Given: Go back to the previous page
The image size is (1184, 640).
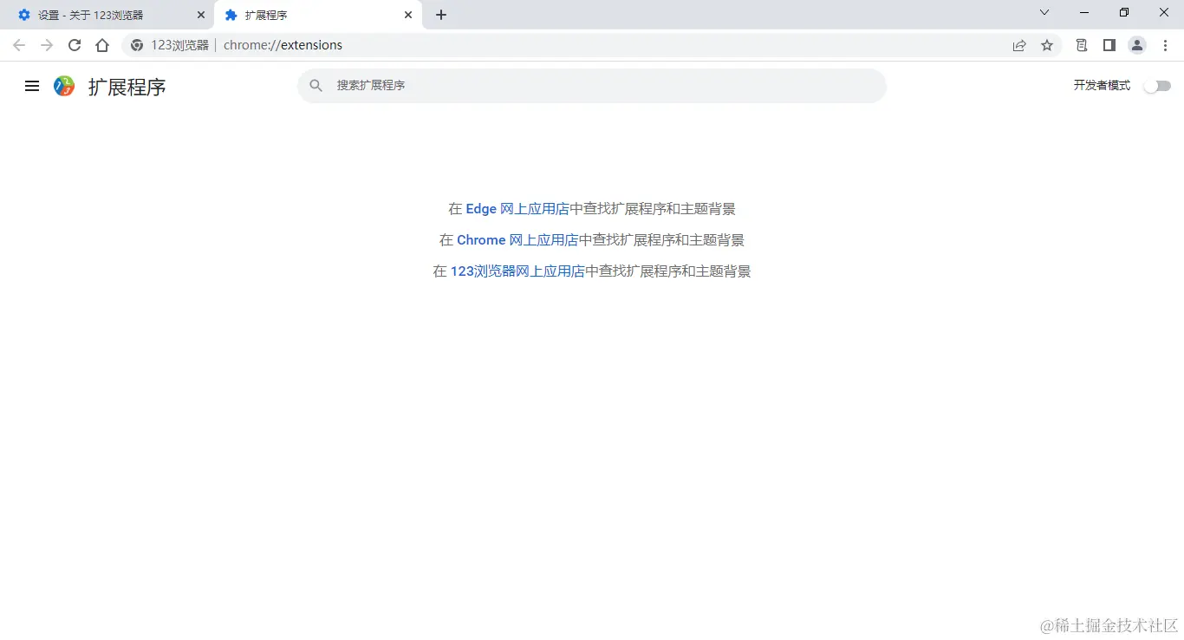Looking at the screenshot, I should 19,45.
